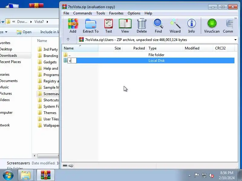Screen dimensions: 242x181
Task: Sort by the Packed column header
Action: tap(135, 48)
